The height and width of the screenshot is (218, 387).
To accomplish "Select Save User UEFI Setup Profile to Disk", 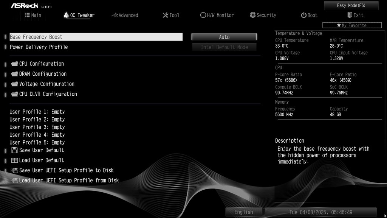I will (66, 171).
